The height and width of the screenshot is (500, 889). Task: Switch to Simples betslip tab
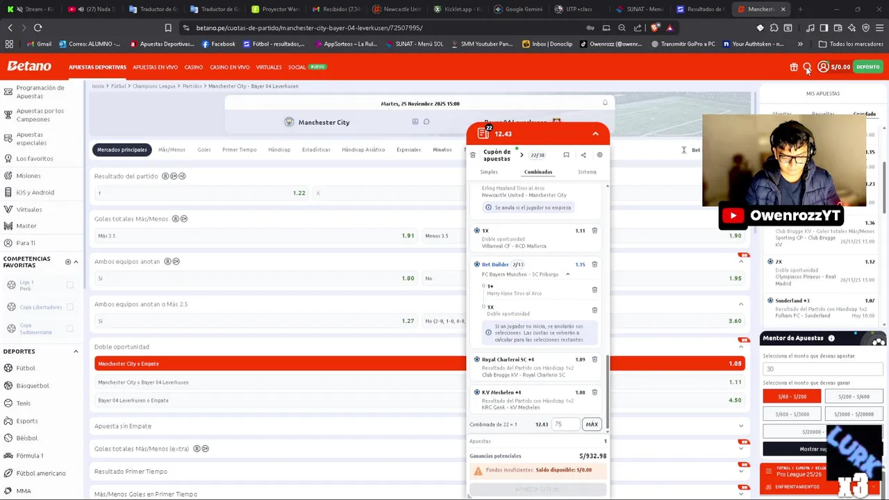coord(489,172)
